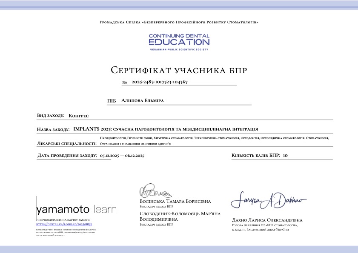This screenshot has height=253, width=358.
Task: Select the title "Сертифікат учасника БПР"
Action: tap(179, 70)
